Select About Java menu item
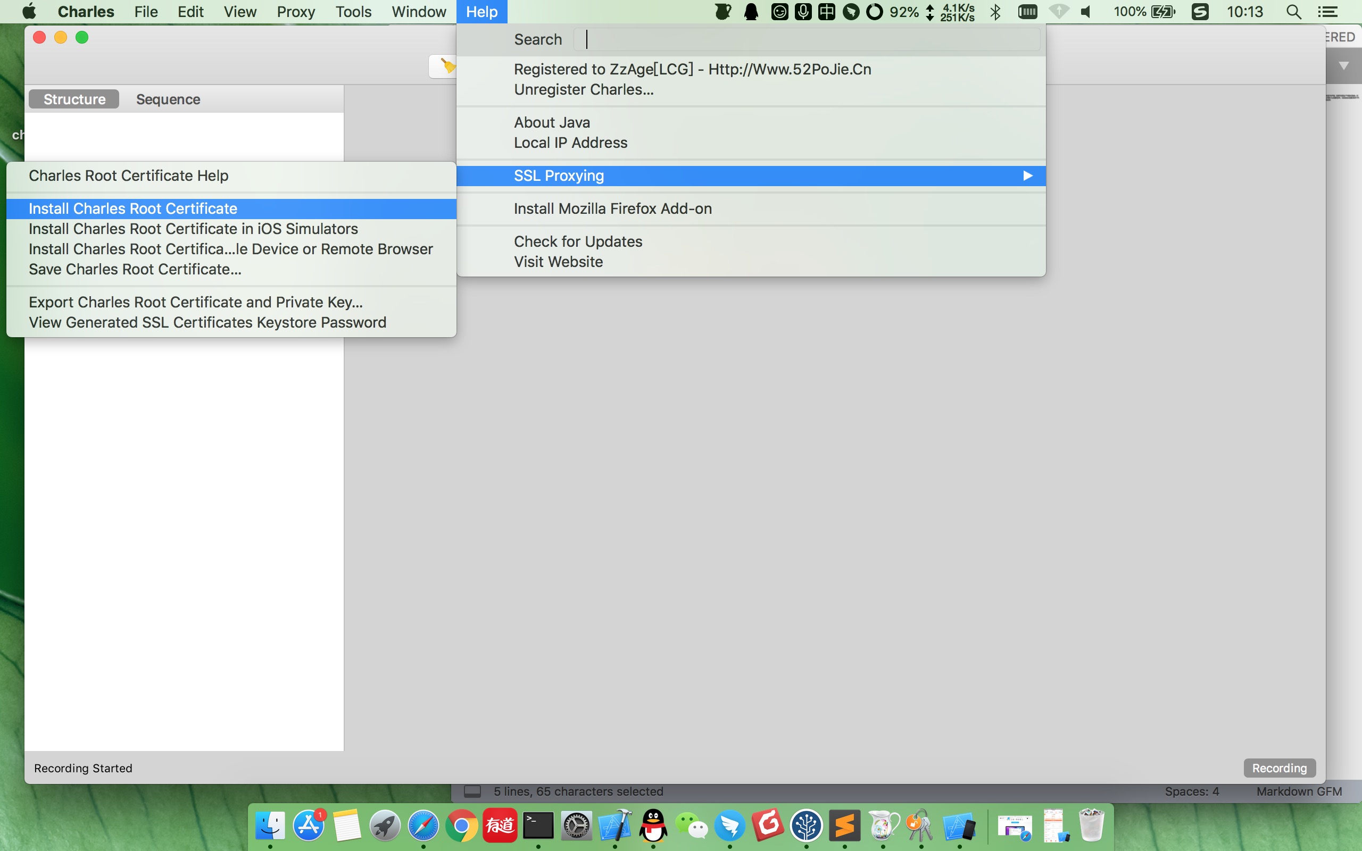Image resolution: width=1362 pixels, height=851 pixels. pyautogui.click(x=751, y=122)
